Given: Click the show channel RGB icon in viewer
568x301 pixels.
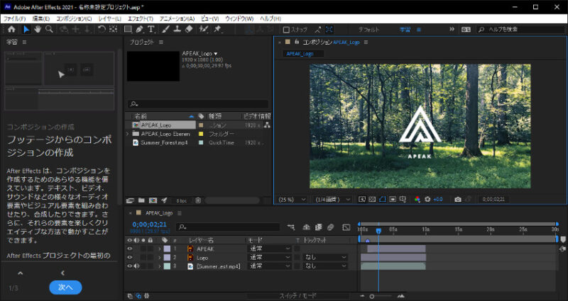Looking at the screenshot, I should pos(417,200).
